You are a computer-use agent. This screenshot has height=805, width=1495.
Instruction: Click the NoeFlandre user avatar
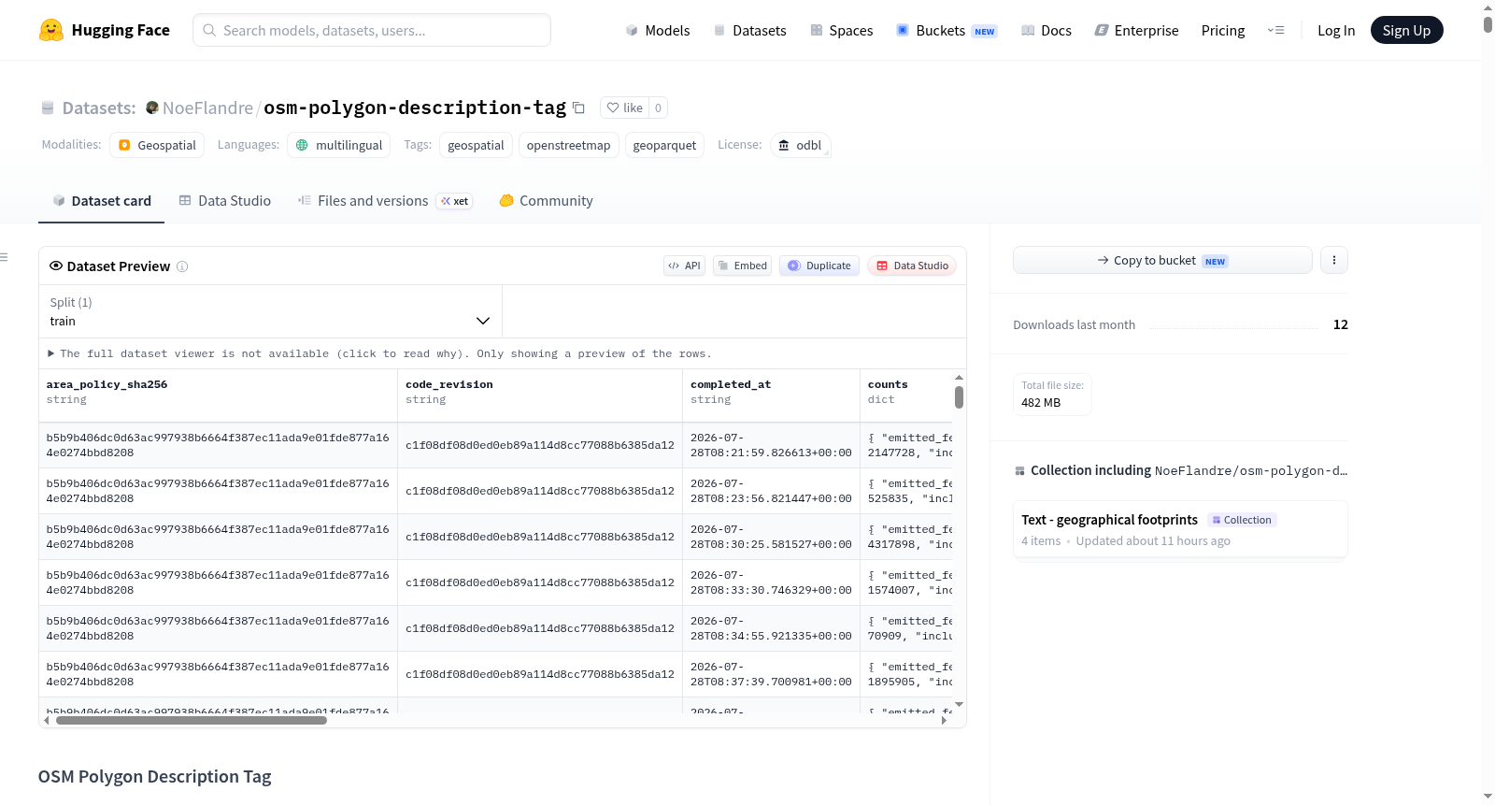tap(152, 108)
